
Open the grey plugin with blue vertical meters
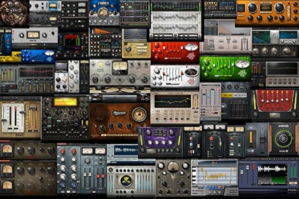210,102
